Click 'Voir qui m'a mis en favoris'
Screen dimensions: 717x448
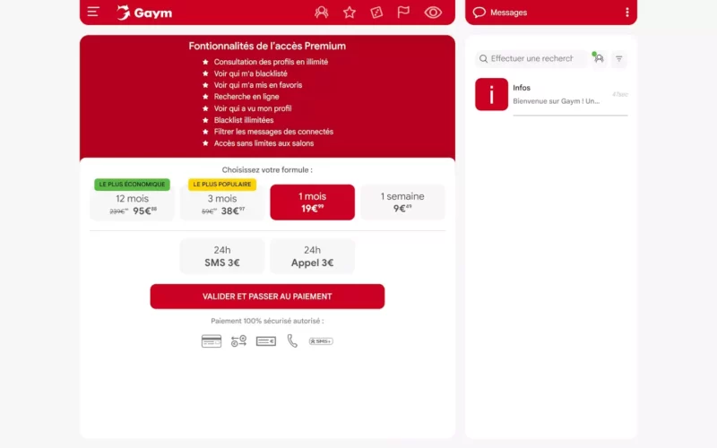click(x=258, y=85)
